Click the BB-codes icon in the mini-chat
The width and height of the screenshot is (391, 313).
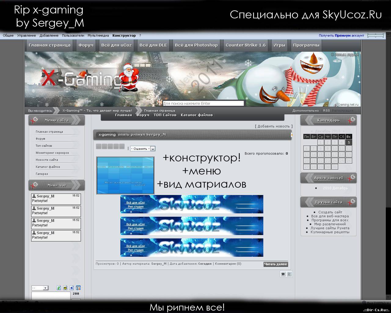pos(71,288)
